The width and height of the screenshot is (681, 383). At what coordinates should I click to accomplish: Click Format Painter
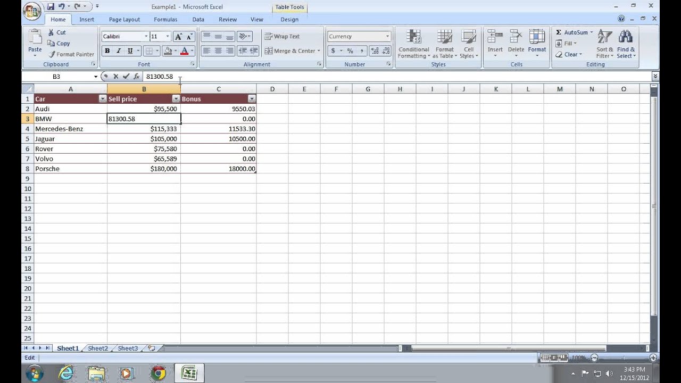coord(71,54)
